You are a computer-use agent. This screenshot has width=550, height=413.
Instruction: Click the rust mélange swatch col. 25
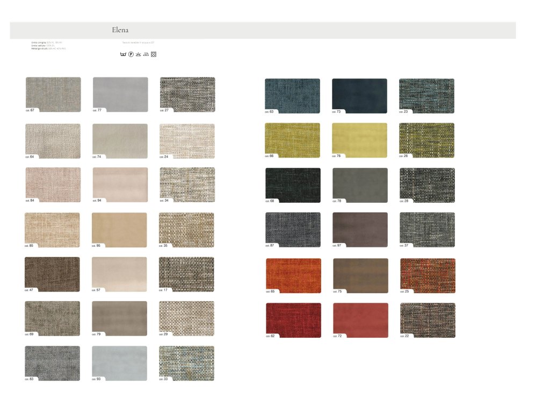click(428, 275)
